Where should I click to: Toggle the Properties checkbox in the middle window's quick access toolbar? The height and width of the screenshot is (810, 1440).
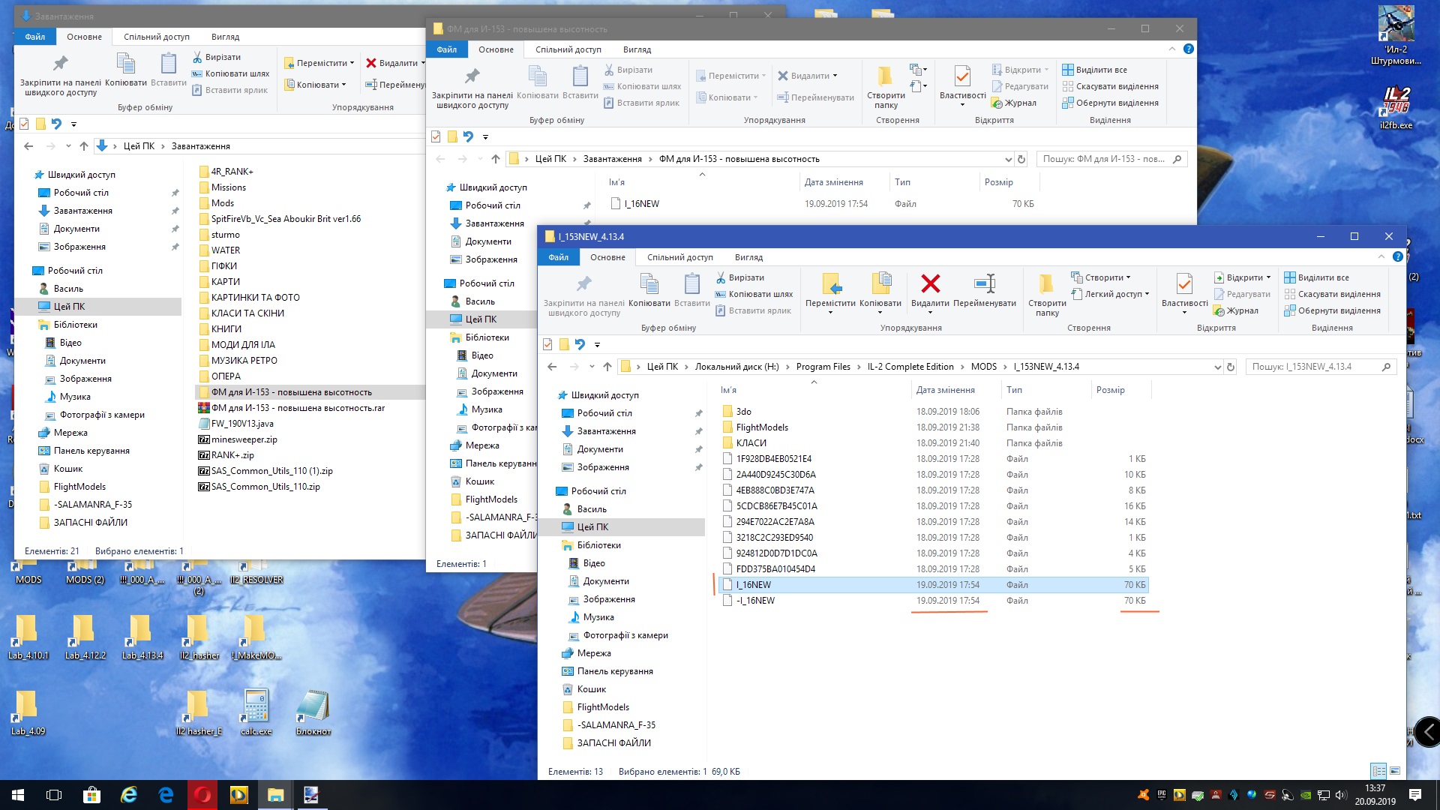point(436,136)
